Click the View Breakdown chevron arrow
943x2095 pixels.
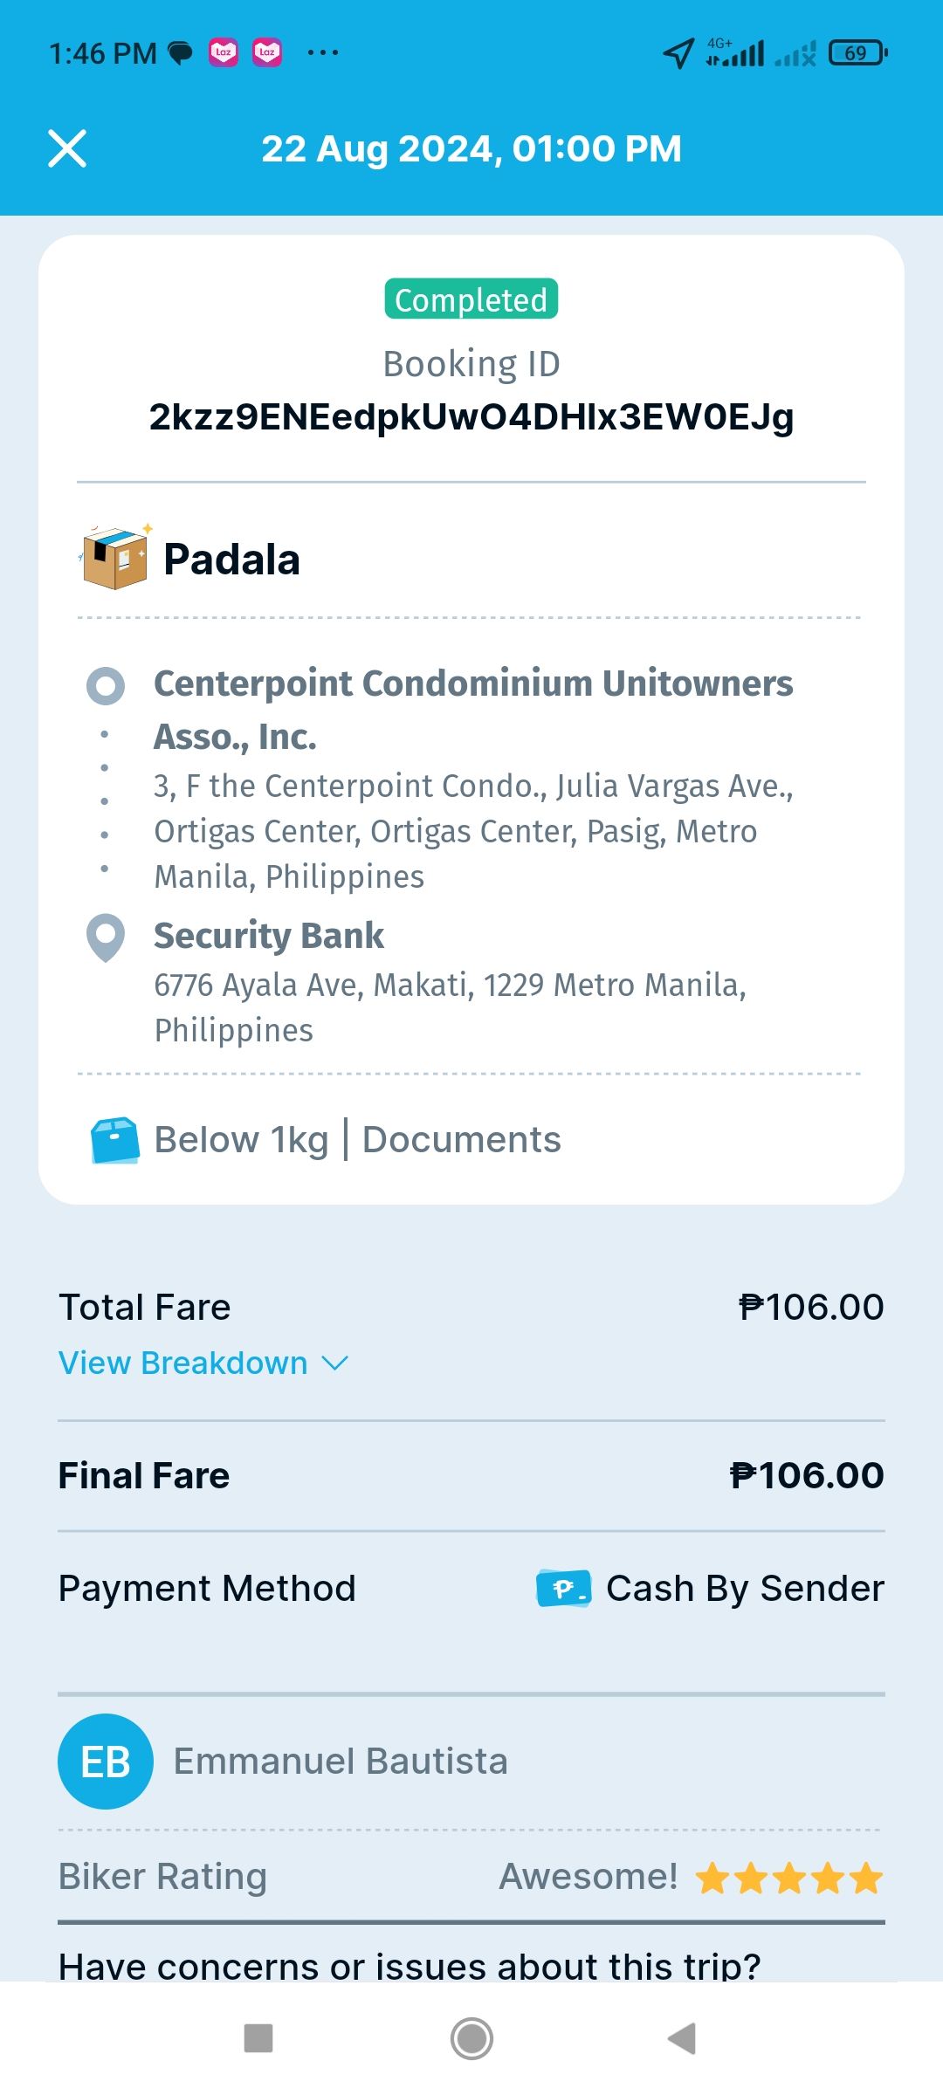pos(335,1363)
